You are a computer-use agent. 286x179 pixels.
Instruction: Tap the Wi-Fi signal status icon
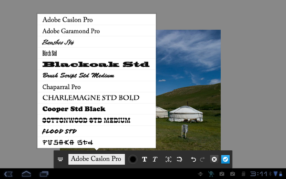click(276, 174)
